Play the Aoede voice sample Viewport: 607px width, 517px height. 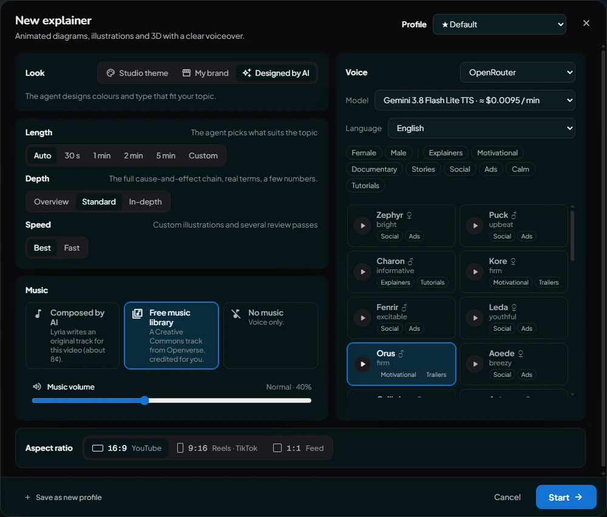[475, 363]
